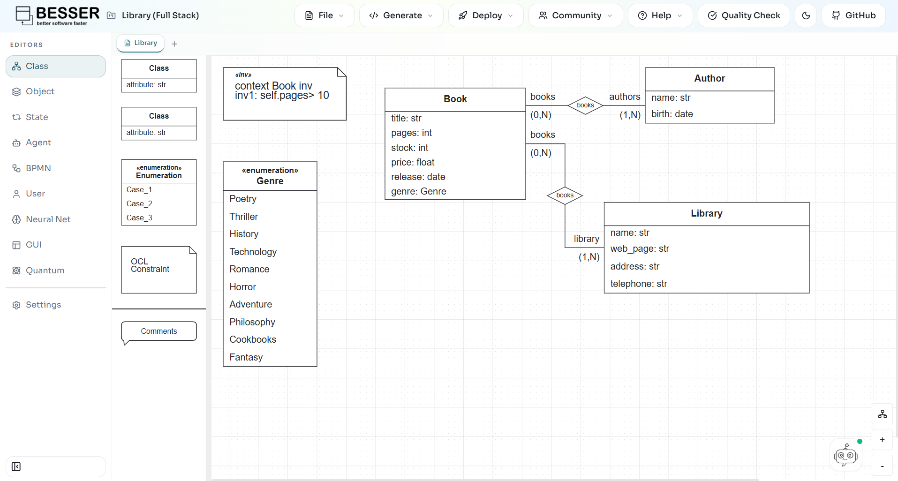Click the 'authors' role label

(x=625, y=97)
